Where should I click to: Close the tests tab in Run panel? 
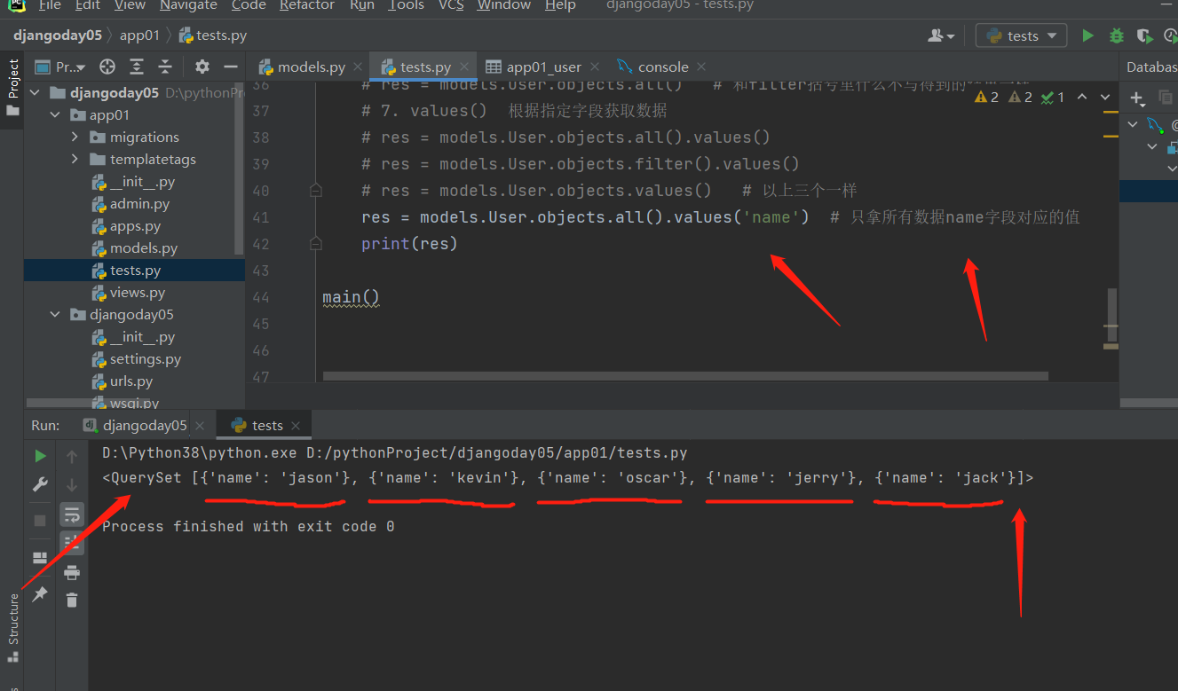[296, 426]
